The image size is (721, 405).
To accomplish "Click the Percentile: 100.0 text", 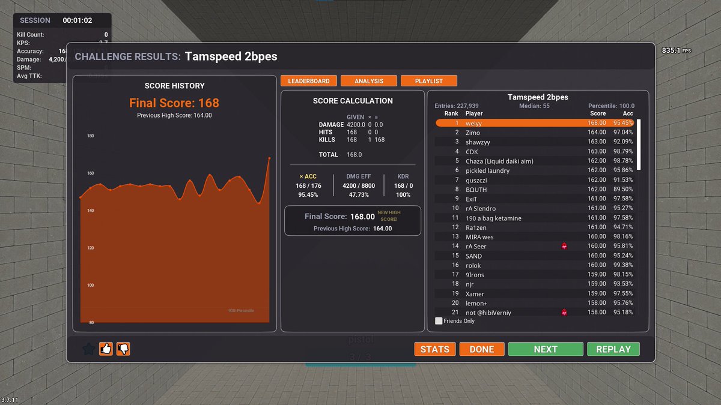I will tap(611, 106).
